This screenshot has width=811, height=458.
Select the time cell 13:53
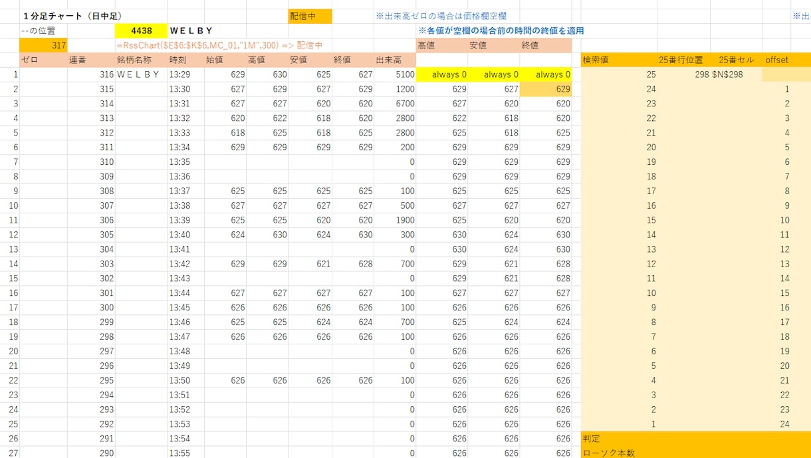click(x=186, y=424)
